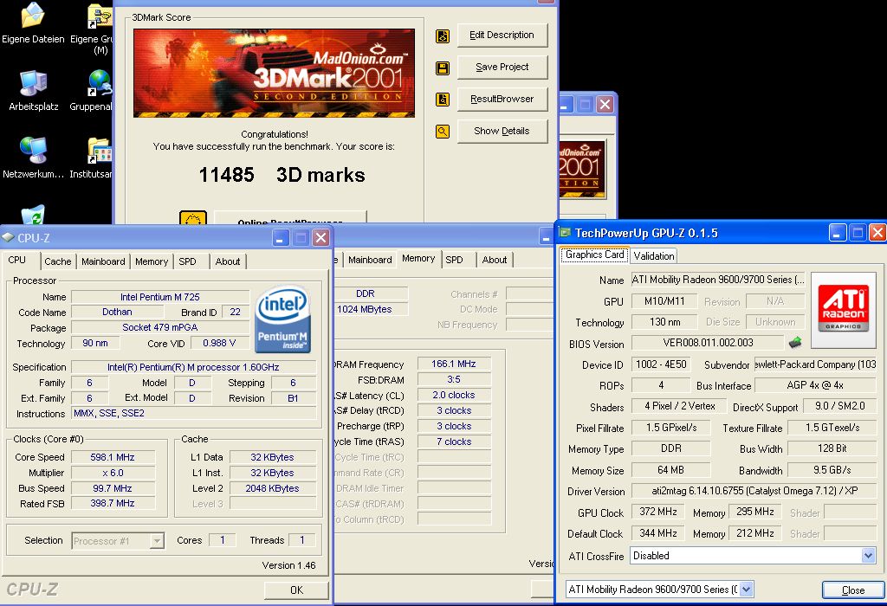Open the Memory tab in front CPU-Z
Screen dimensions: 887x606
click(x=152, y=261)
